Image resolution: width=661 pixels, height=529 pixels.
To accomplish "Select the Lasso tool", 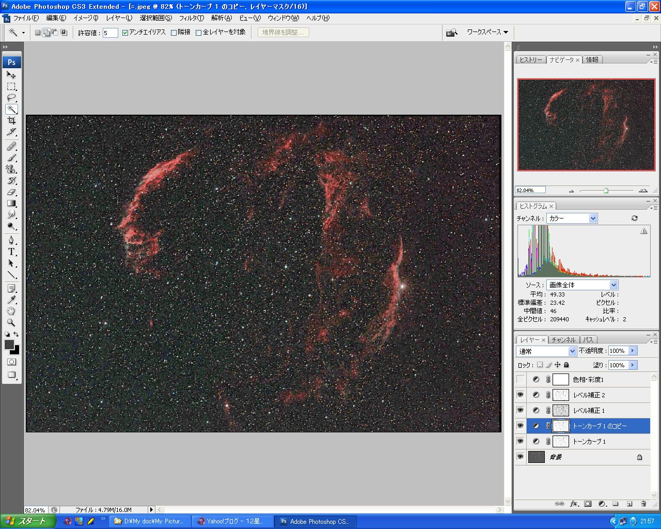I will pos(11,98).
